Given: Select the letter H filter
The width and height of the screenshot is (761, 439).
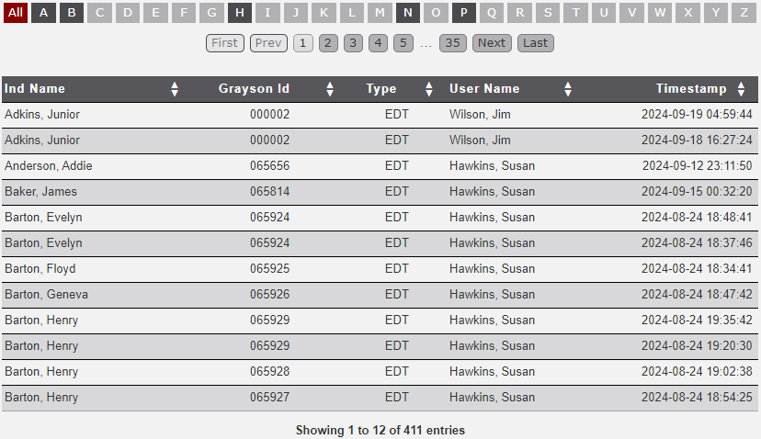Looking at the screenshot, I should (x=239, y=13).
